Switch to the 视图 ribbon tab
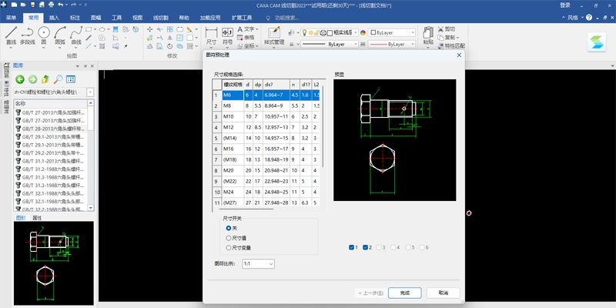This screenshot has width=616, height=308. coord(138,18)
